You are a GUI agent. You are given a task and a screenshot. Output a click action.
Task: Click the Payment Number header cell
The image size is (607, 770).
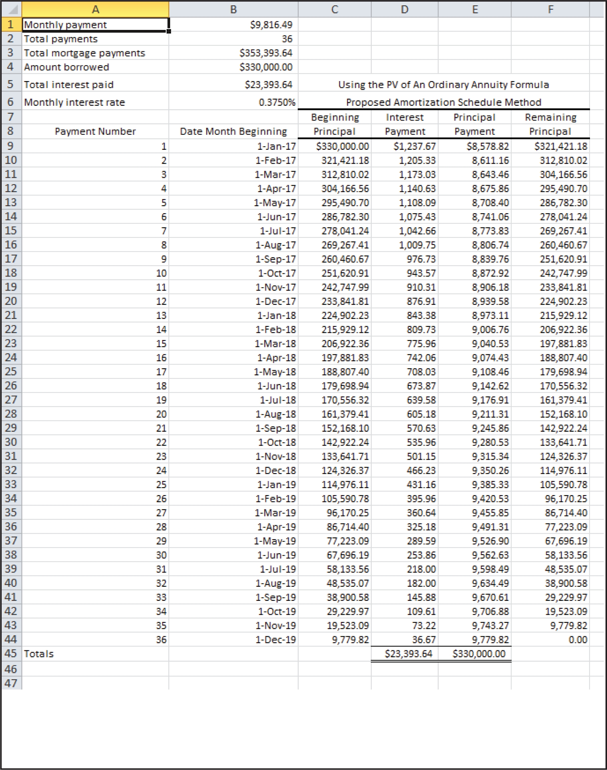click(95, 131)
